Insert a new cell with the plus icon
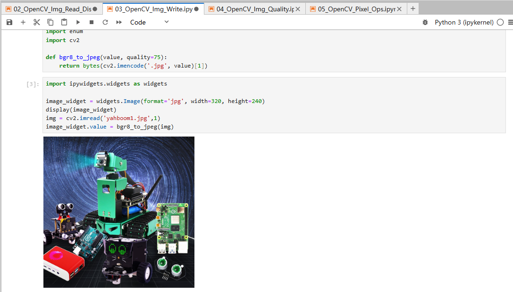Image resolution: width=513 pixels, height=292 pixels. tap(23, 22)
